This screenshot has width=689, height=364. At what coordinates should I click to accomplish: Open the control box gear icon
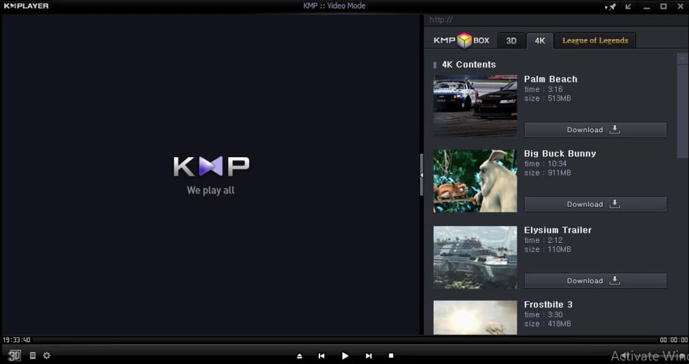[46, 356]
